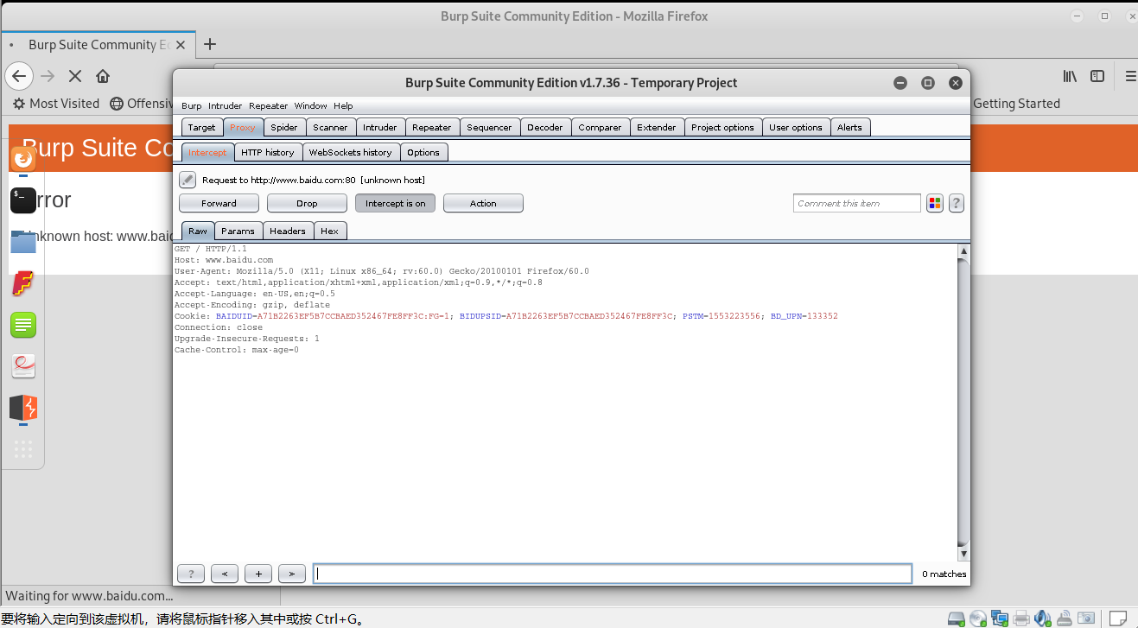Go to next search match '>' button
This screenshot has width=1138, height=628.
coord(292,574)
